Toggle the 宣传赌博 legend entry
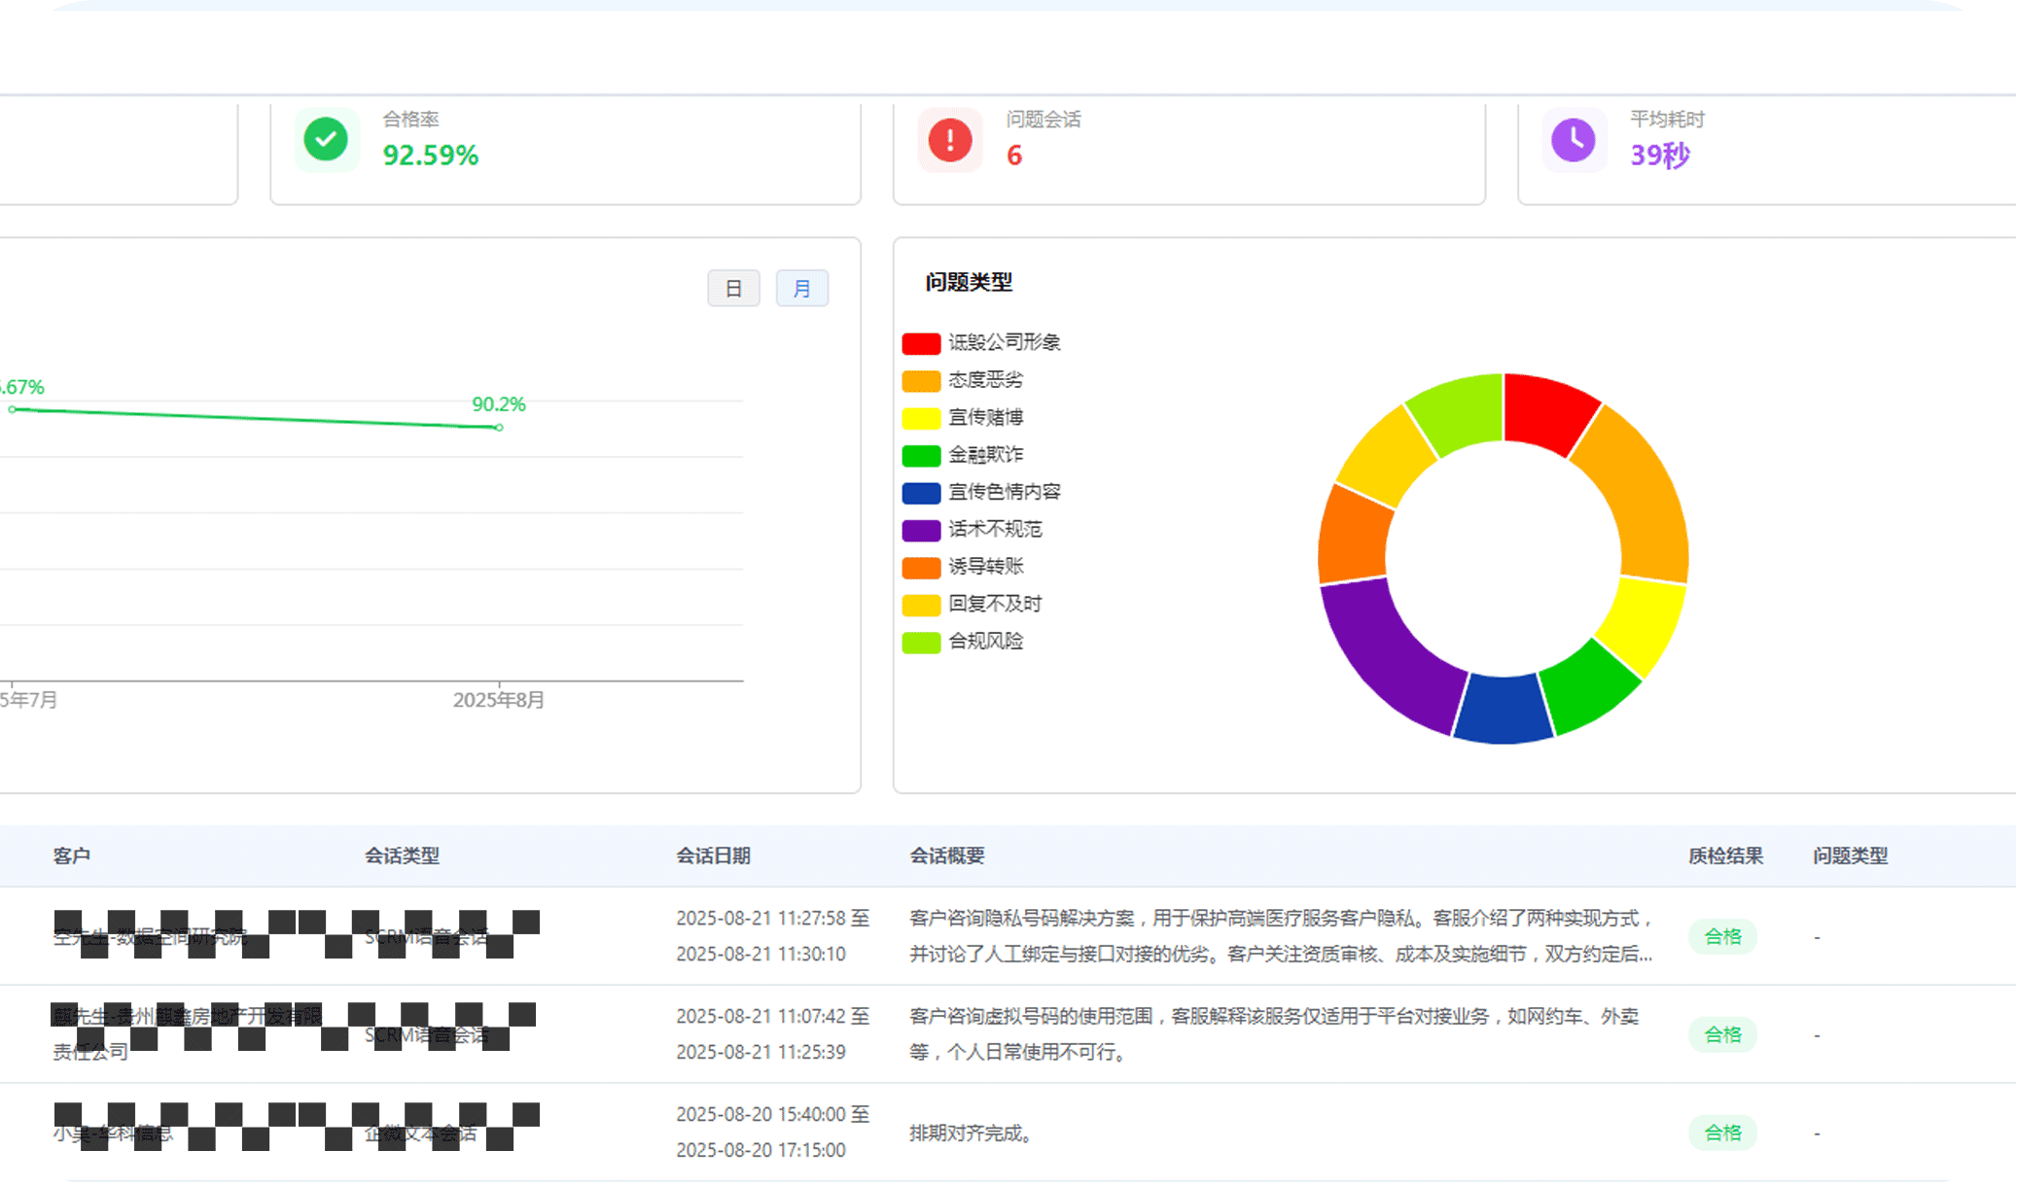This screenshot has width=2017, height=1186. pos(985,418)
